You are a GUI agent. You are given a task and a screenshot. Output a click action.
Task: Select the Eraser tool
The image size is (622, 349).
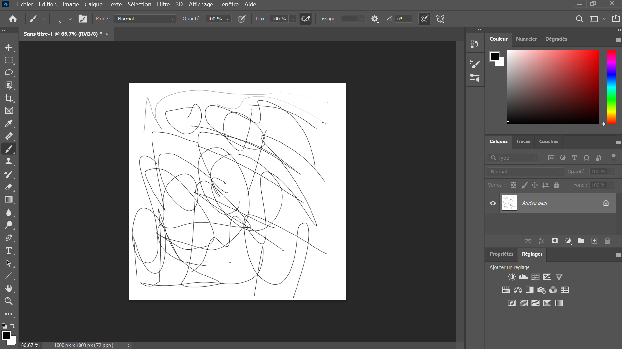pos(9,187)
